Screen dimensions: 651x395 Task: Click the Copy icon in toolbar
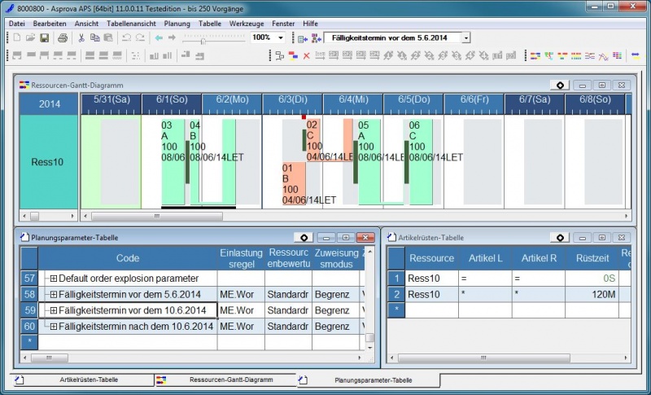coord(95,38)
